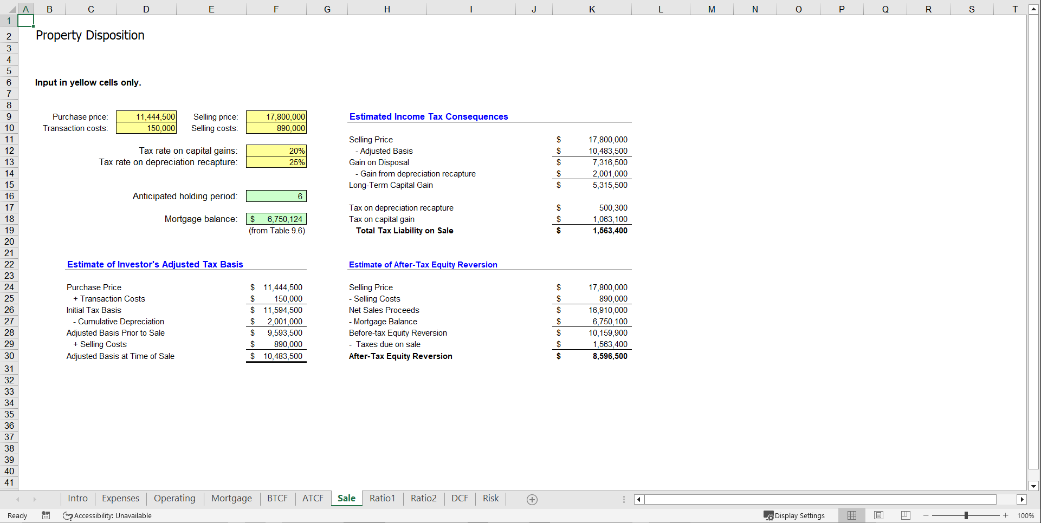Switch to the ATCF sheet tab
Image resolution: width=1041 pixels, height=523 pixels.
pyautogui.click(x=313, y=498)
